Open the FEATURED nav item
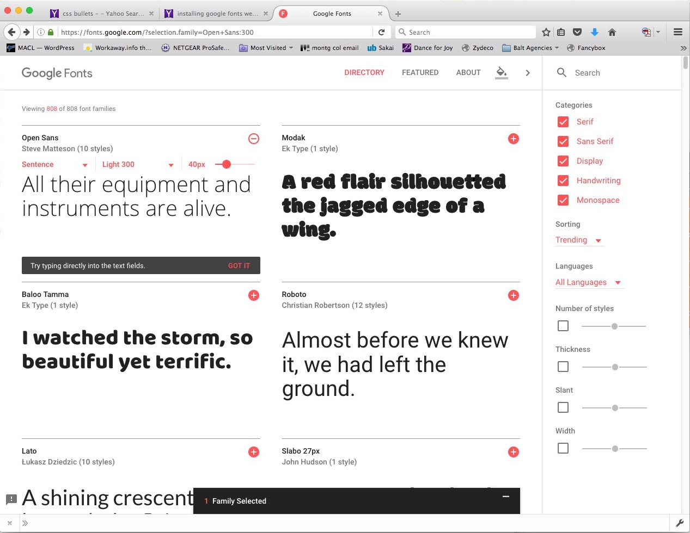The width and height of the screenshot is (690, 533). (420, 72)
